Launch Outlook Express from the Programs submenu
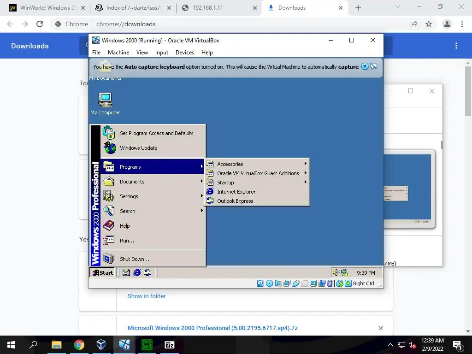 point(257,201)
